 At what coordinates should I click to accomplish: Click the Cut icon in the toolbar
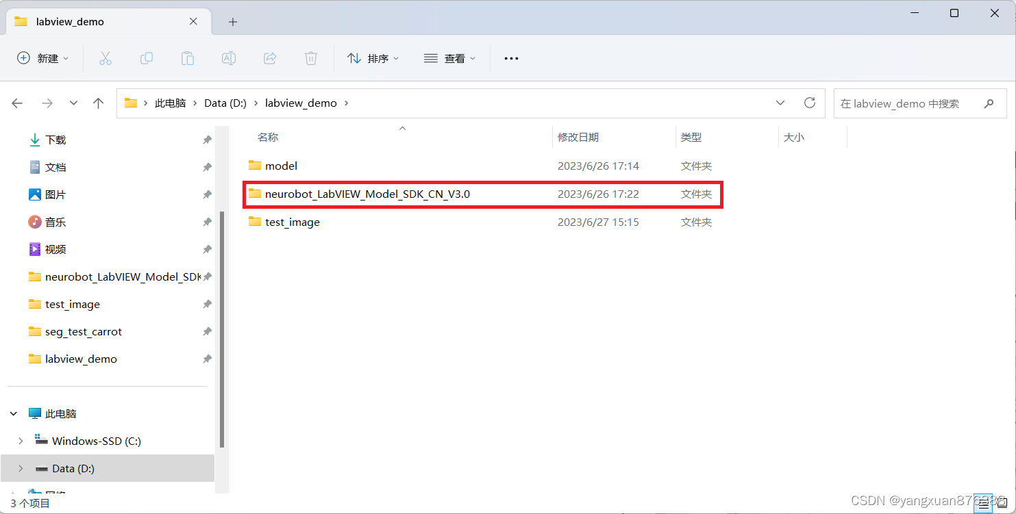[x=105, y=58]
